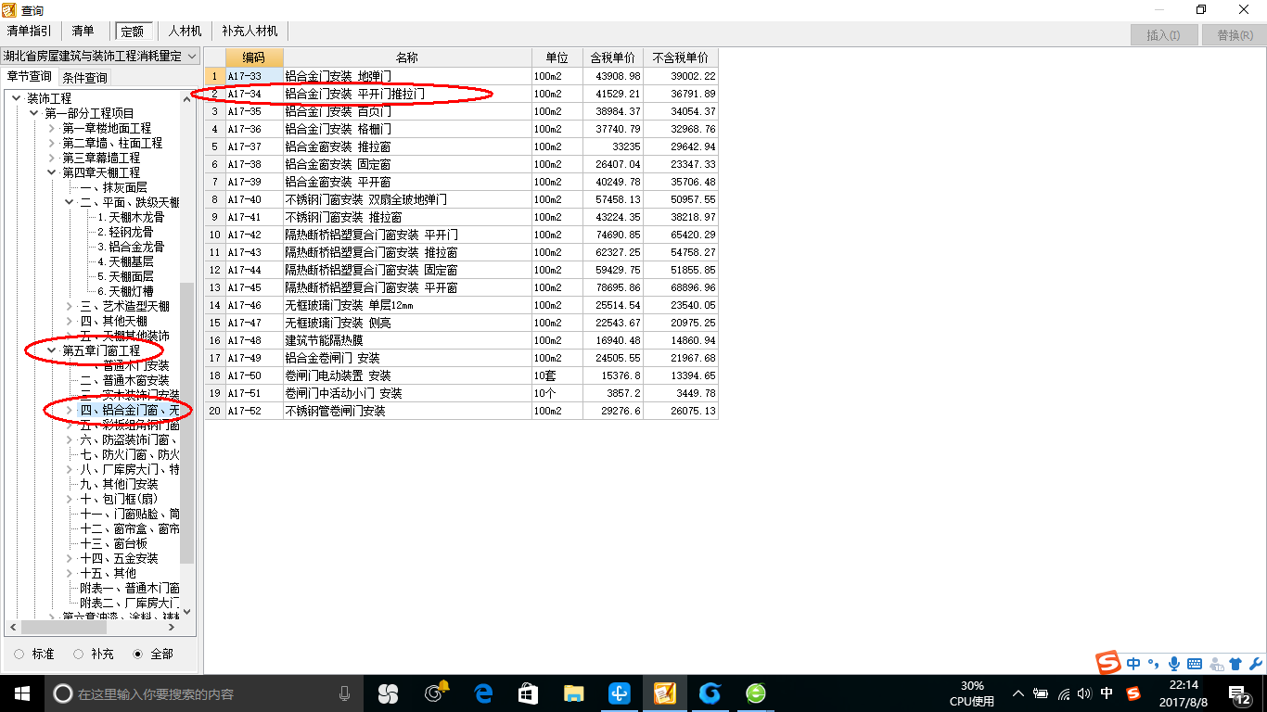The image size is (1267, 712).
Task: Open the blue cross app in the taskbar
Action: coord(619,693)
